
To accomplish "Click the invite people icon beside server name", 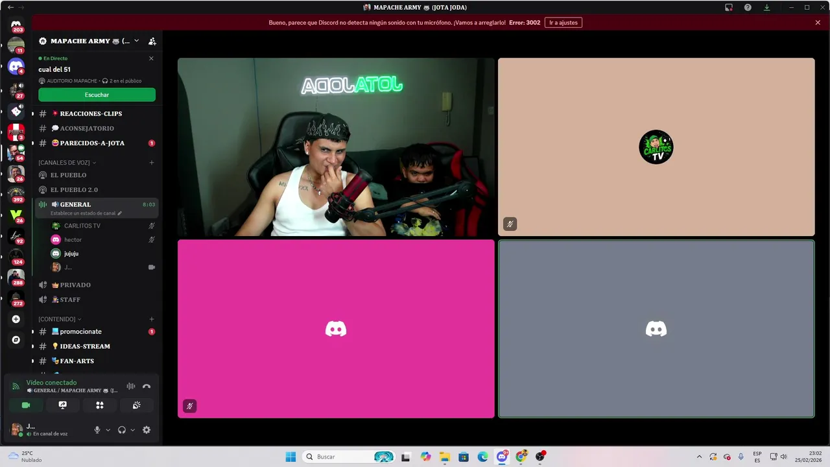I will (152, 41).
